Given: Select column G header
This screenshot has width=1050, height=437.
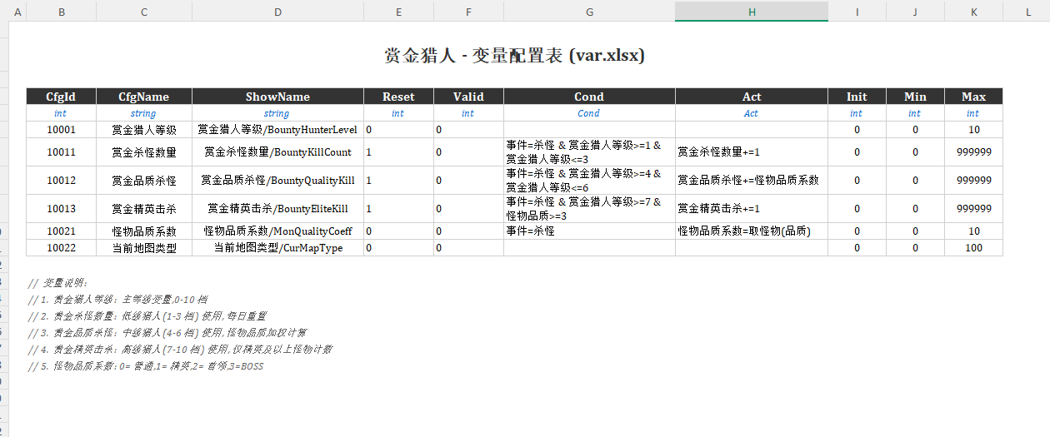Looking at the screenshot, I should pyautogui.click(x=589, y=11).
